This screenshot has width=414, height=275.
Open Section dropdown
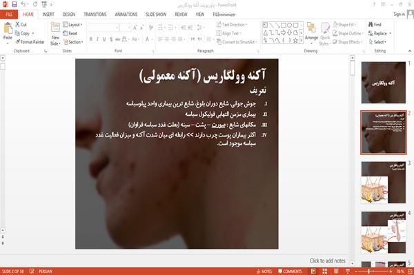73,42
